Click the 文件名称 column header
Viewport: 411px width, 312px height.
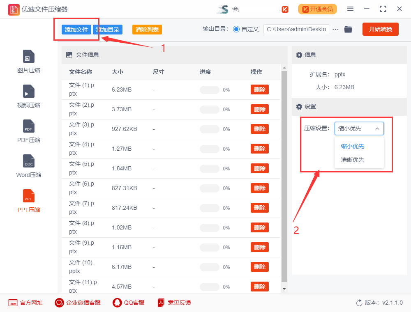pos(81,72)
